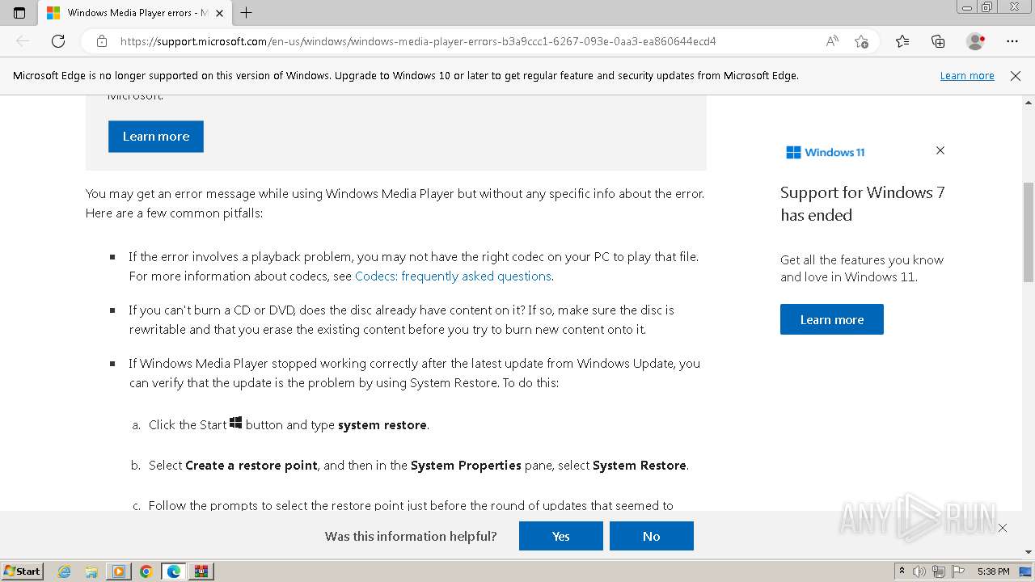Add this page to favorites
This screenshot has height=582, width=1035.
coord(861,41)
